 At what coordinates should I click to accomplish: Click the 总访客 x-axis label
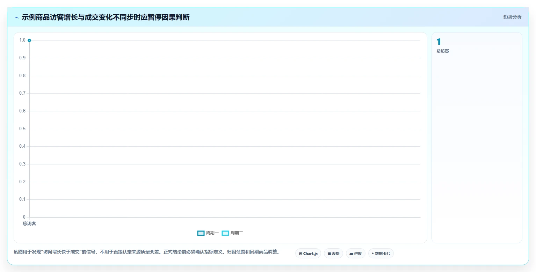(29, 223)
